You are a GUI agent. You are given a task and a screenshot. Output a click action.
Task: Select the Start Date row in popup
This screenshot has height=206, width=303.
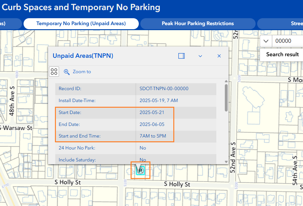(136, 112)
